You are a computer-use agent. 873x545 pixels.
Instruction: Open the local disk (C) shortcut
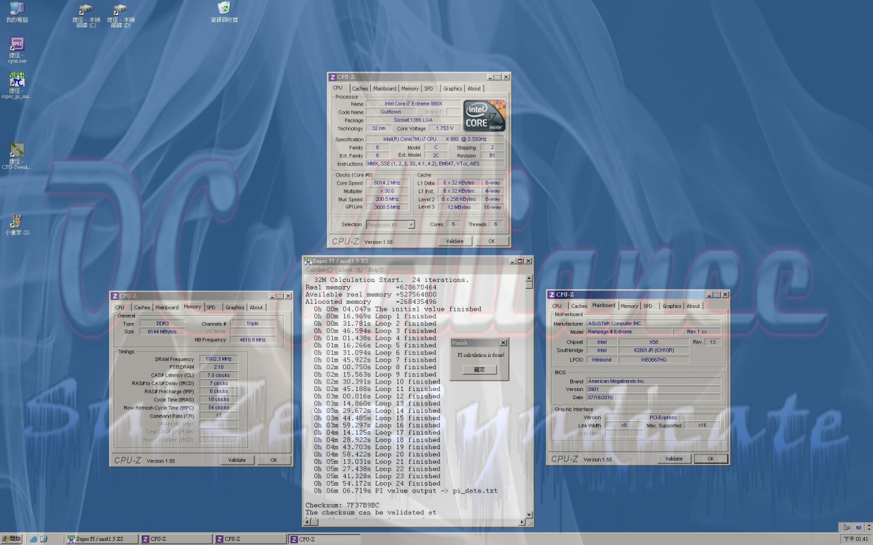[x=86, y=10]
